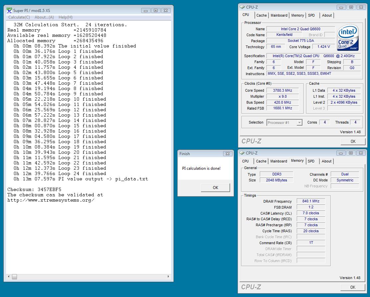Close the Super PI window
Screen dimensions: 370x297
click(166, 11)
